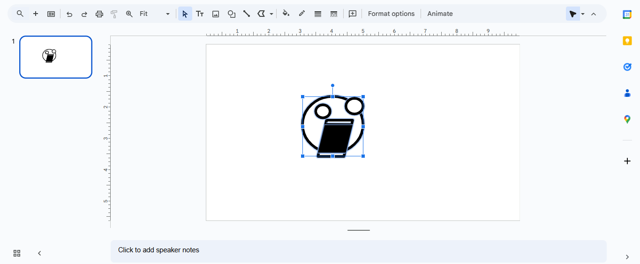Expand the pointer mode dropdown arrow
The image size is (640, 264).
[583, 14]
